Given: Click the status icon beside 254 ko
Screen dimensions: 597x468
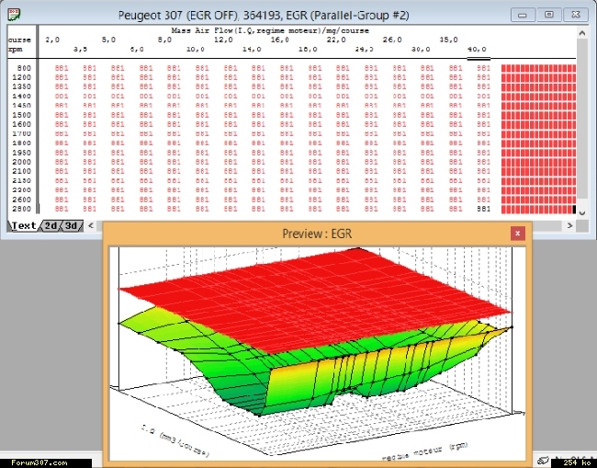Looking at the screenshot, I should (545, 460).
